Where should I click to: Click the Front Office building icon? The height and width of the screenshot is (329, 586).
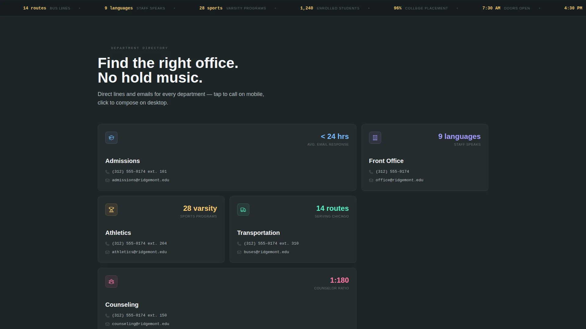[375, 138]
